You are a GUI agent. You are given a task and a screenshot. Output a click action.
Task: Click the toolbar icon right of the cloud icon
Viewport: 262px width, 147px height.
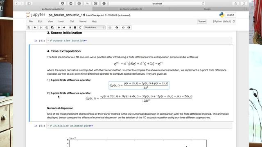123,27
